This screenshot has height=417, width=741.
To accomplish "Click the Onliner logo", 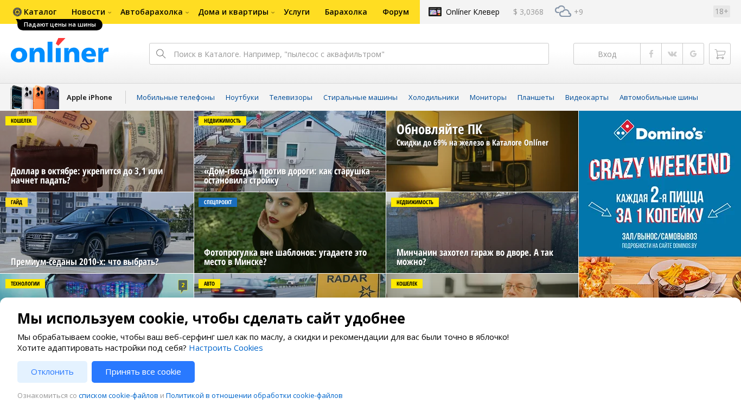I will click(x=60, y=51).
